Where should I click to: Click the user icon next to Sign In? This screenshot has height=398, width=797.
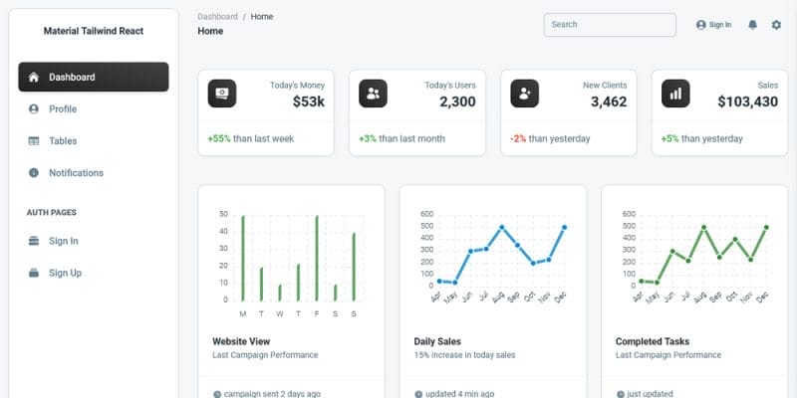click(701, 25)
